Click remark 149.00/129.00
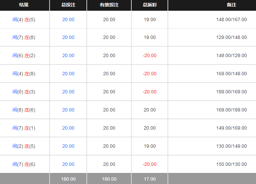Image resolution: width=256 pixels, height=184 pixels. tap(232, 56)
